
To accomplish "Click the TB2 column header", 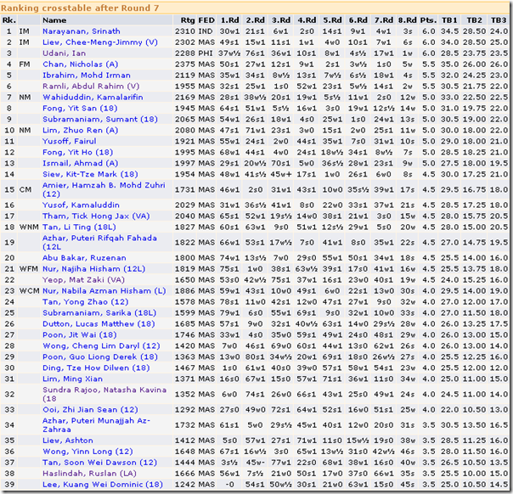I will pyautogui.click(x=474, y=20).
